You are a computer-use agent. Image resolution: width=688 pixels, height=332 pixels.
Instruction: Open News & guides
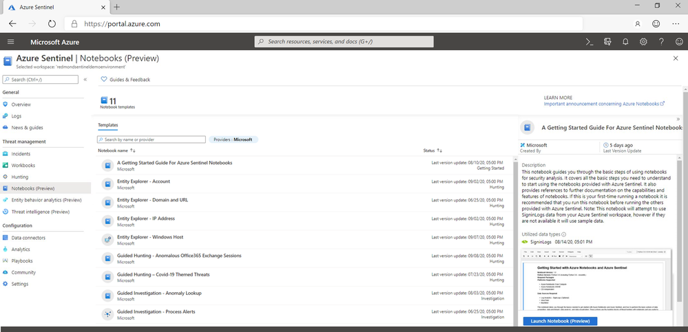pos(28,127)
